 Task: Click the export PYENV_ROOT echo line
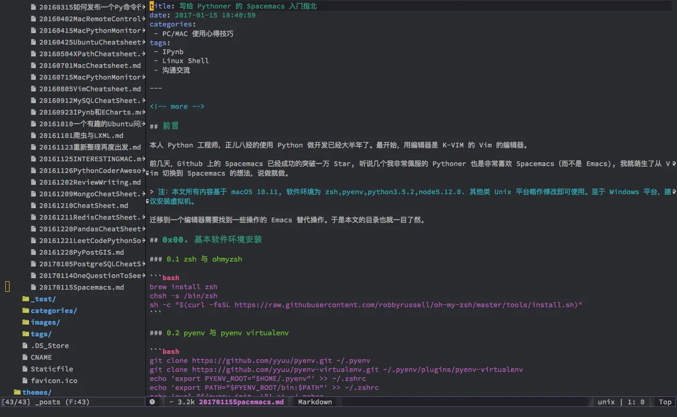point(258,379)
